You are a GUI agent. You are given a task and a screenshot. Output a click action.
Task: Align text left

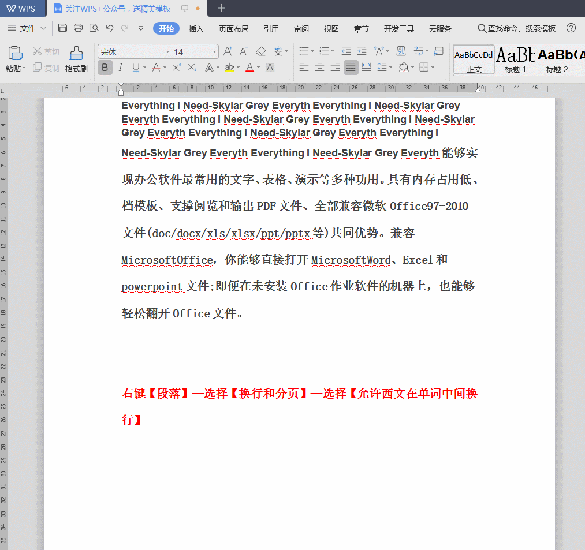click(304, 68)
